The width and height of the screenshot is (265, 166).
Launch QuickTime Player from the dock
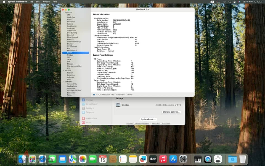208,159
